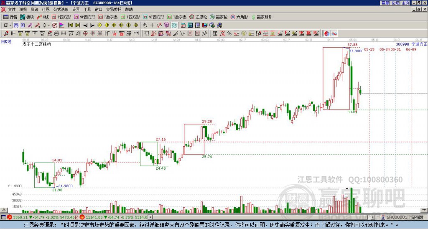Click the 05-15 date marker
The width and height of the screenshot is (428, 229).
pos(369,49)
